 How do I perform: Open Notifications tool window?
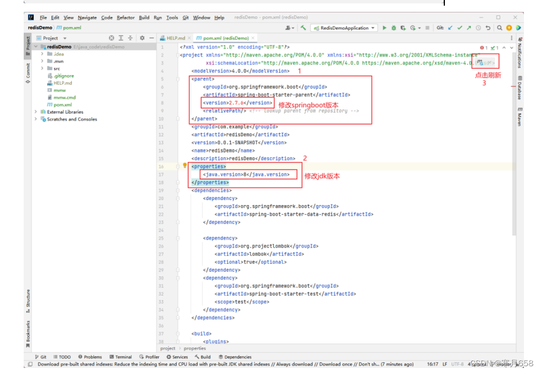coord(519,53)
